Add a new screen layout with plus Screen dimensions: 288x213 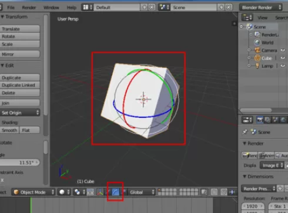tap(145, 8)
